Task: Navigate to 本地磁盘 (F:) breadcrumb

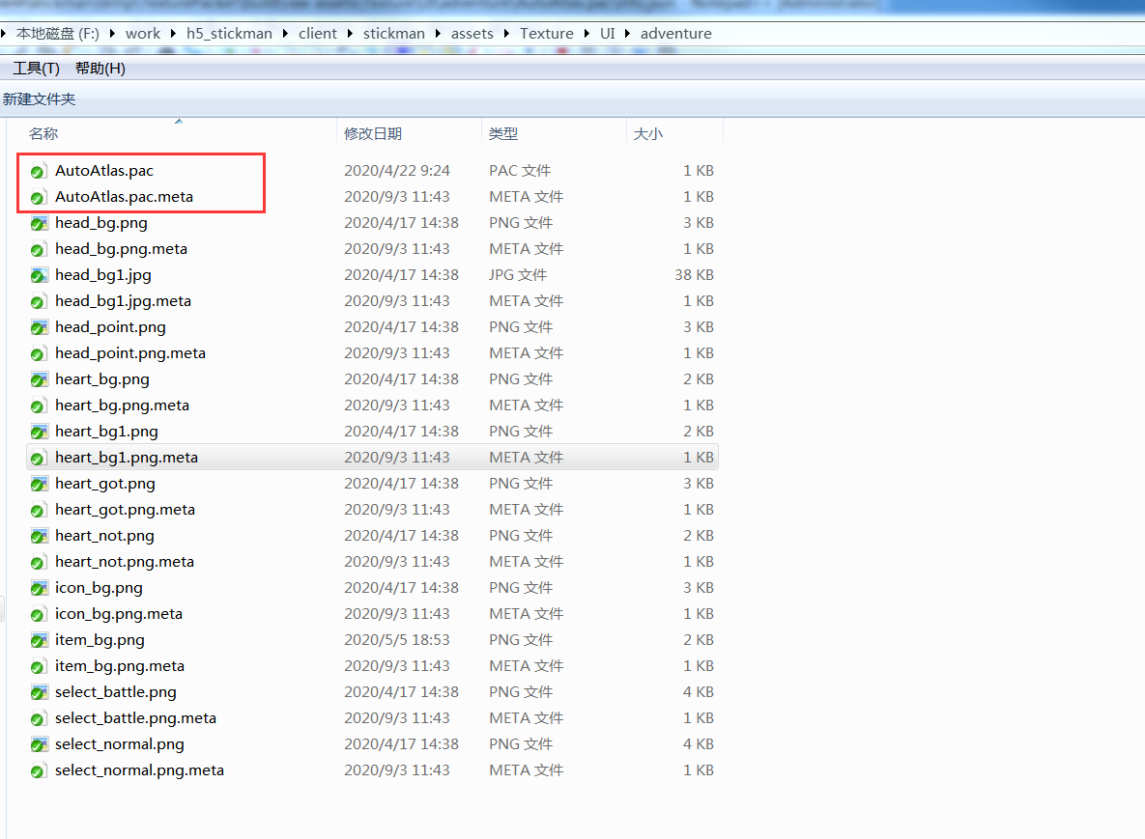Action: (58, 34)
